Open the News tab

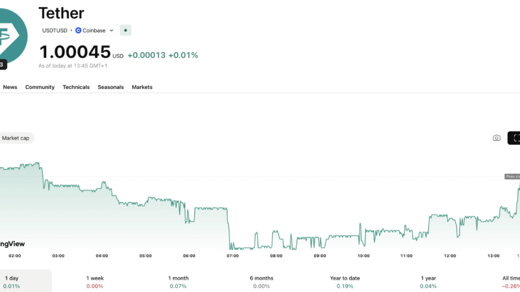coord(10,87)
